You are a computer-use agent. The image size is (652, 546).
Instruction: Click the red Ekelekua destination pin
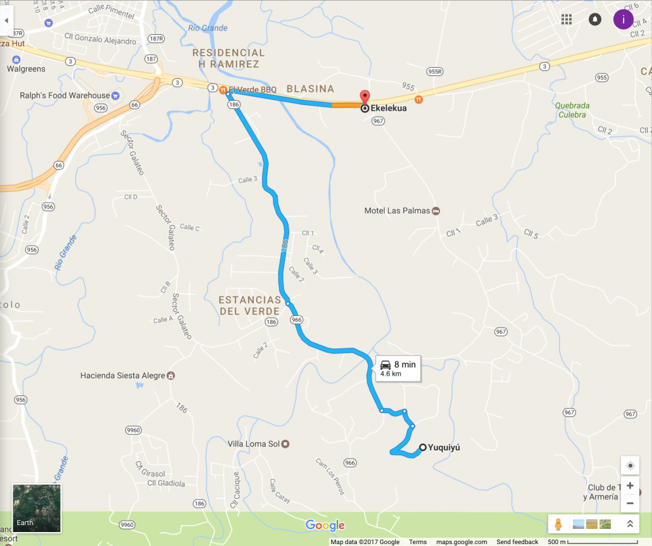pyautogui.click(x=365, y=98)
